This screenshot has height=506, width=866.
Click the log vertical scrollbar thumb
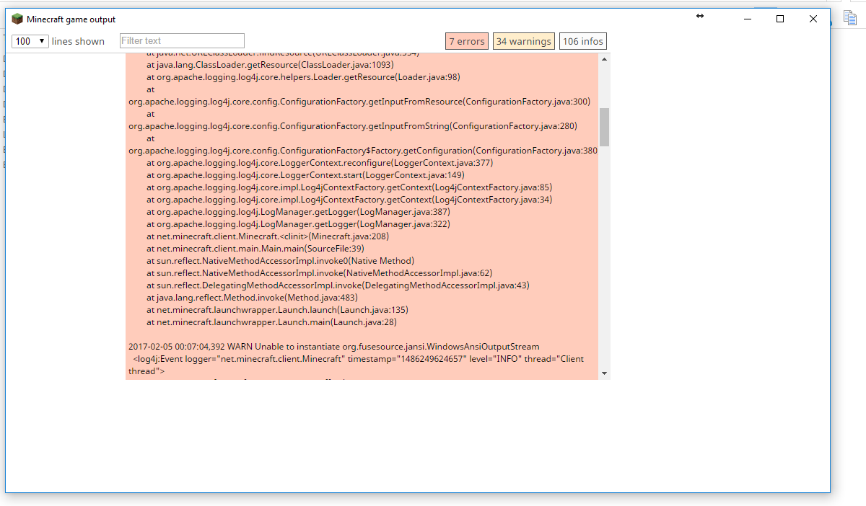[604, 127]
